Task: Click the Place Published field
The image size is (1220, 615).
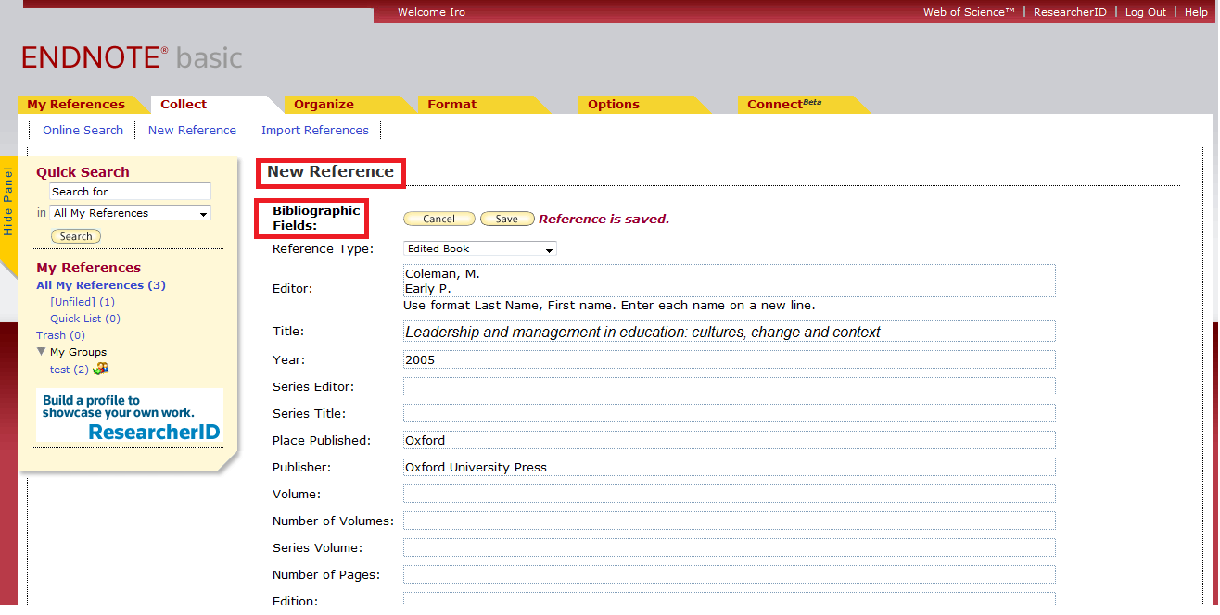Action: (729, 440)
